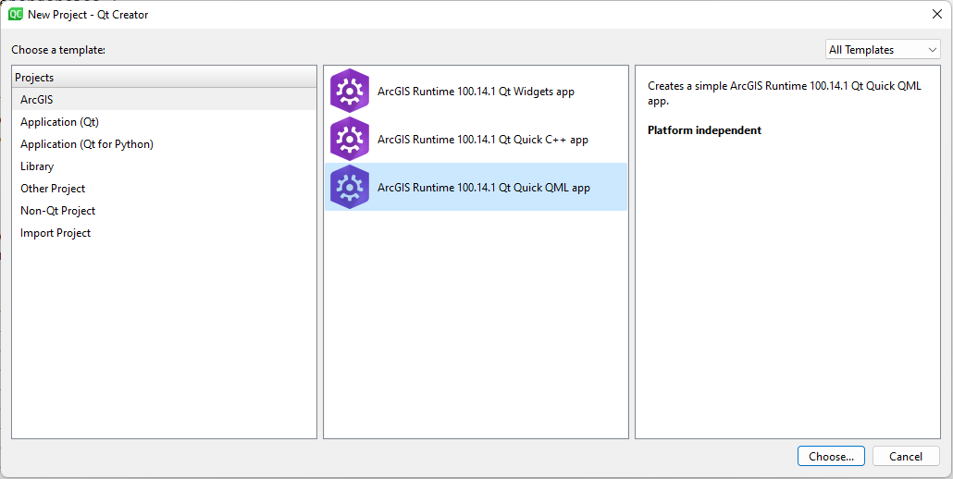Click the Projects header in the category list

tap(164, 78)
